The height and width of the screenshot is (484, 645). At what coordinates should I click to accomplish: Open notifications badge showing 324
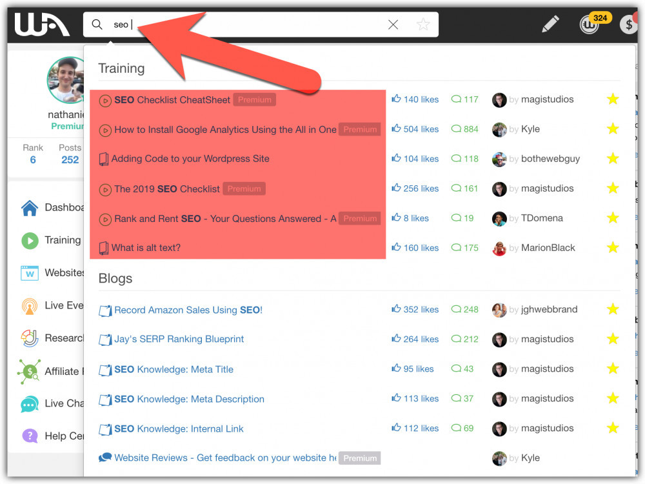tap(600, 17)
